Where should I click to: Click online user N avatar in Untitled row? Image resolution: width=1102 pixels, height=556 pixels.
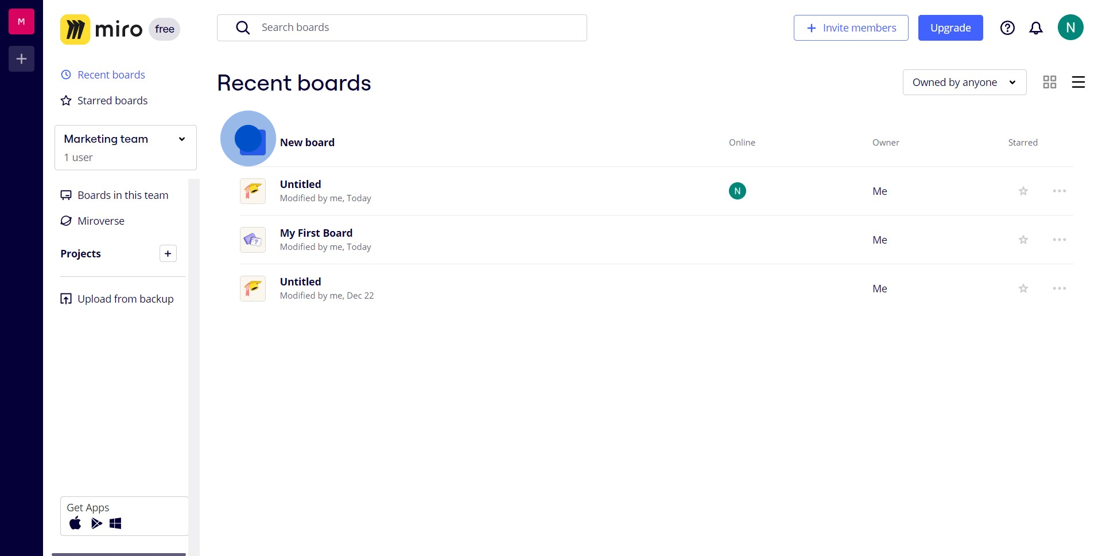tap(738, 191)
